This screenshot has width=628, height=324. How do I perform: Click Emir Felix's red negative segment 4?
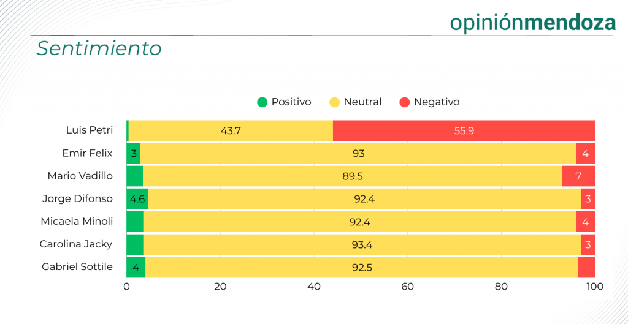click(x=586, y=153)
